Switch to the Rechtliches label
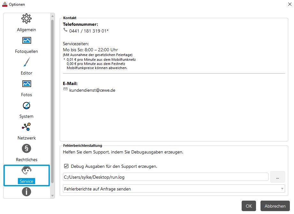The width and height of the screenshot is (294, 214). (26, 160)
